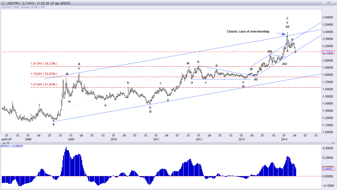337x190 pixels.
Task: Click the 2014 label on the date axis
Action: (x=284, y=139)
